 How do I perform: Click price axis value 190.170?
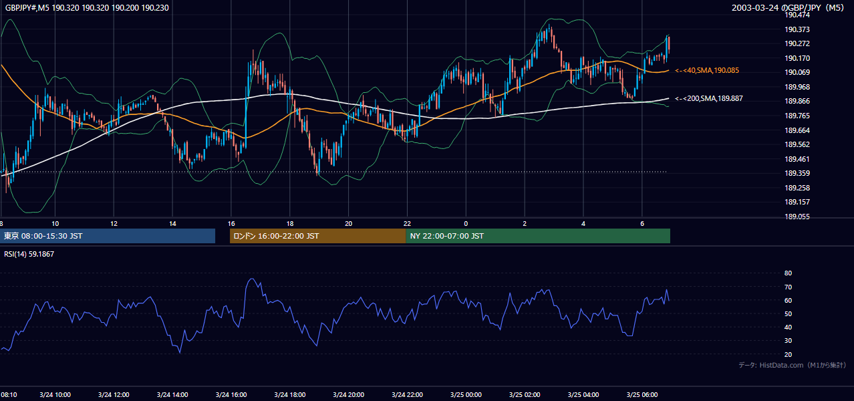click(797, 58)
